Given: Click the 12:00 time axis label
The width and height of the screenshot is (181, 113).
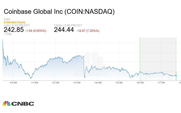Looking at the screenshot, I should 56,83.
